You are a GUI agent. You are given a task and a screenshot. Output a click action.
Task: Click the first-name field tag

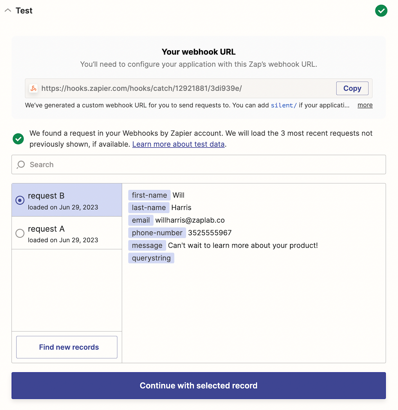pos(149,195)
